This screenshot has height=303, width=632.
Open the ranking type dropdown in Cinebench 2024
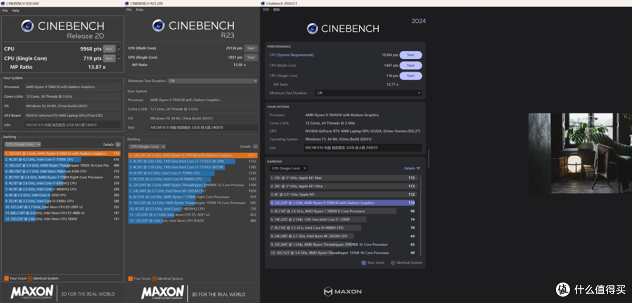coord(289,168)
